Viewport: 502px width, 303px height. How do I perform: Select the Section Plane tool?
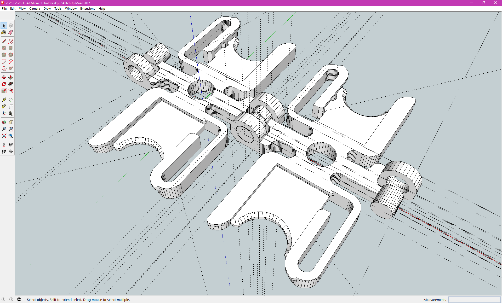(x=11, y=151)
